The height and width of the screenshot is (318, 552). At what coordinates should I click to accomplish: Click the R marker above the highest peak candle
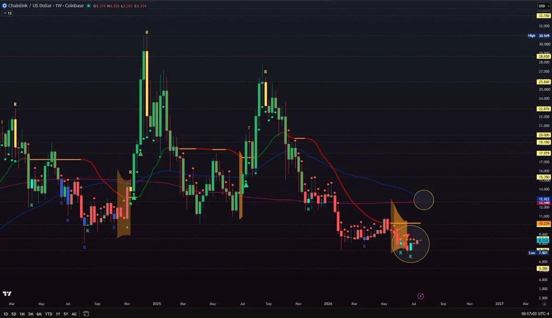point(147,32)
